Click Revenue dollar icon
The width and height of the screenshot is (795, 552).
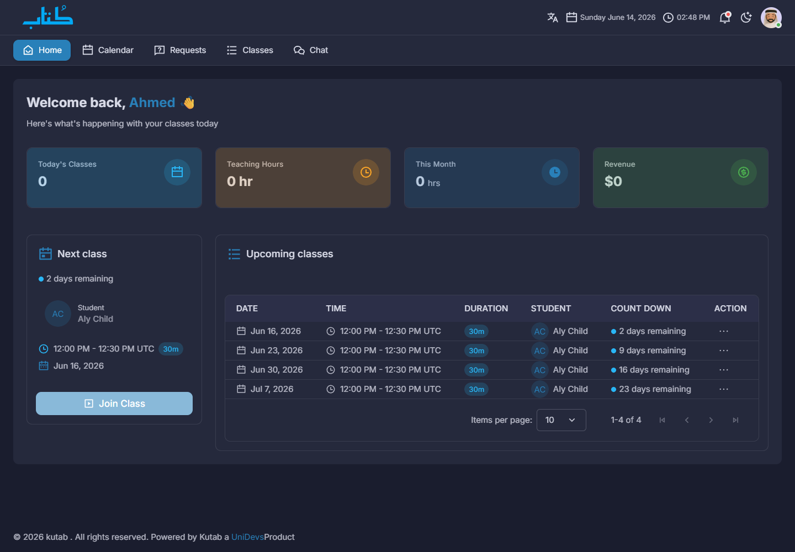(x=744, y=172)
